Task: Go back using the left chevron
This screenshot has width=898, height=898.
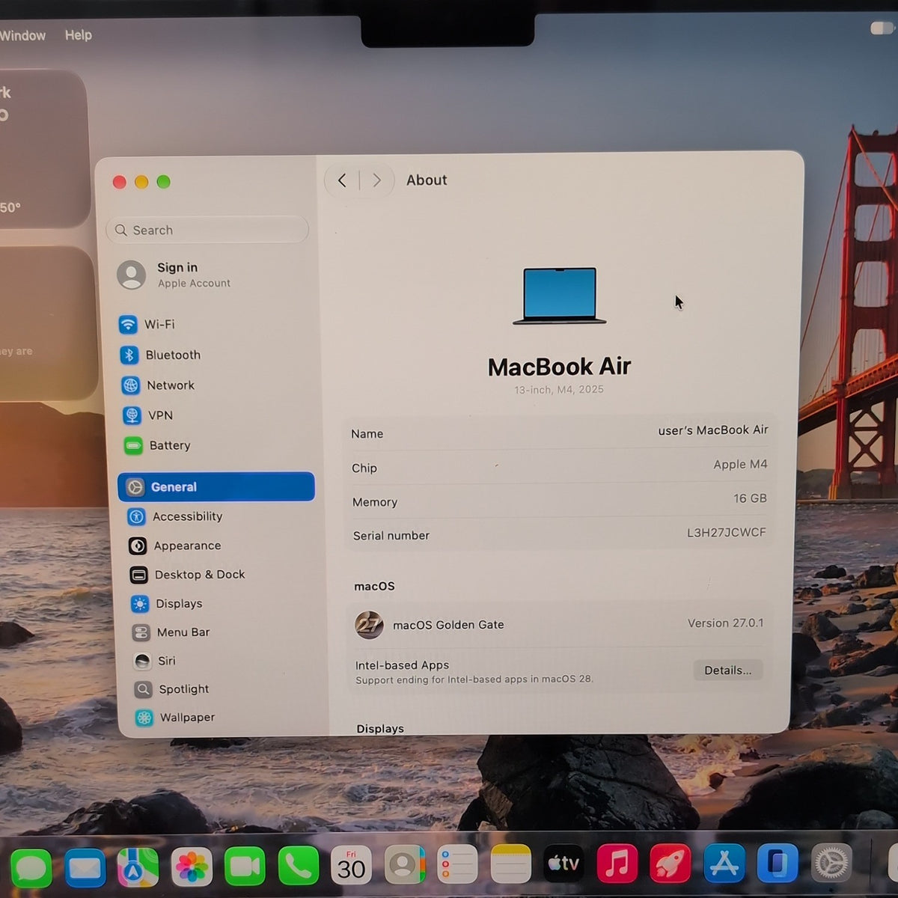Action: pyautogui.click(x=342, y=180)
